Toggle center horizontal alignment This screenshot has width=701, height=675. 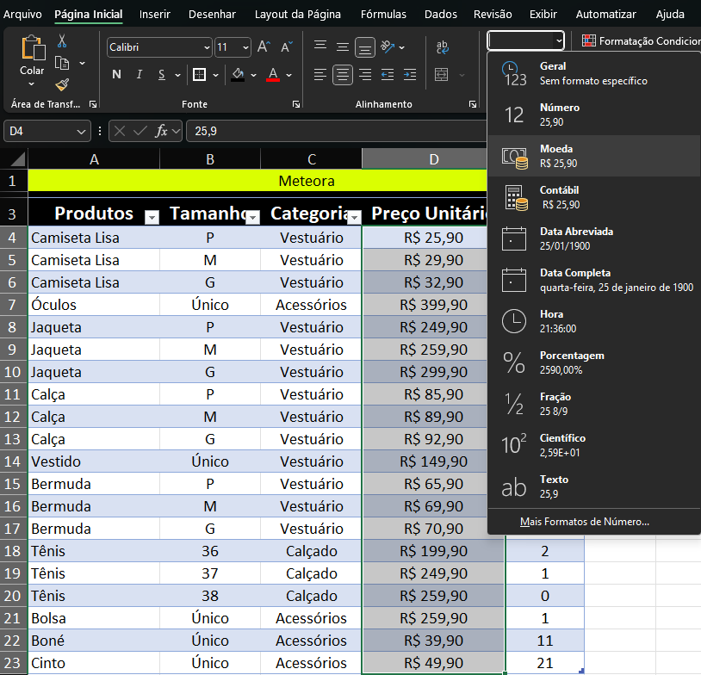point(343,75)
